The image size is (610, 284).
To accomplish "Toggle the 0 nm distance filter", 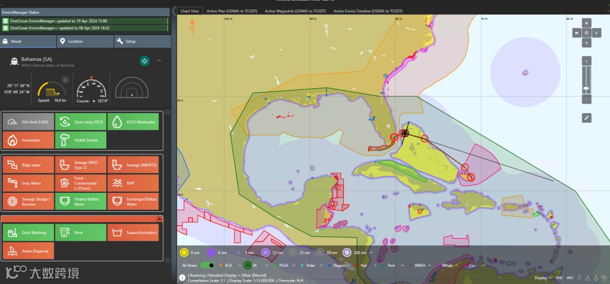I will [185, 252].
